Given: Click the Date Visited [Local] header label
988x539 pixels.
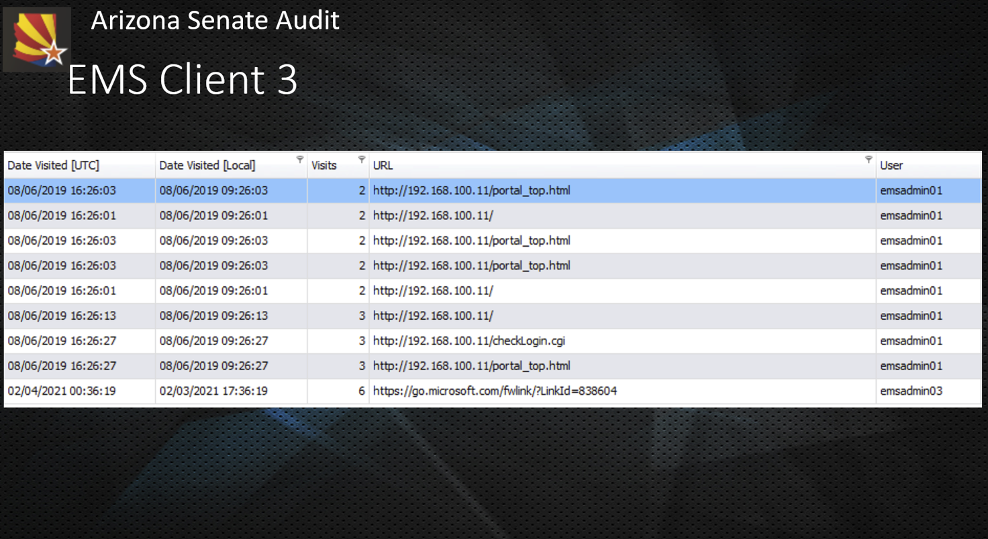Looking at the screenshot, I should click(x=207, y=166).
